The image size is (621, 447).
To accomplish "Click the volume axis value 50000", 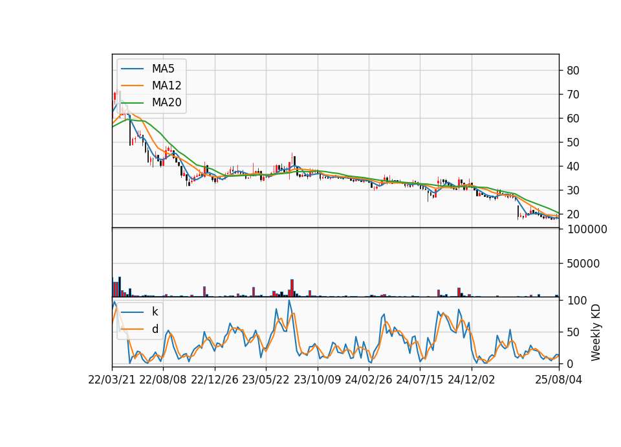I will (583, 264).
